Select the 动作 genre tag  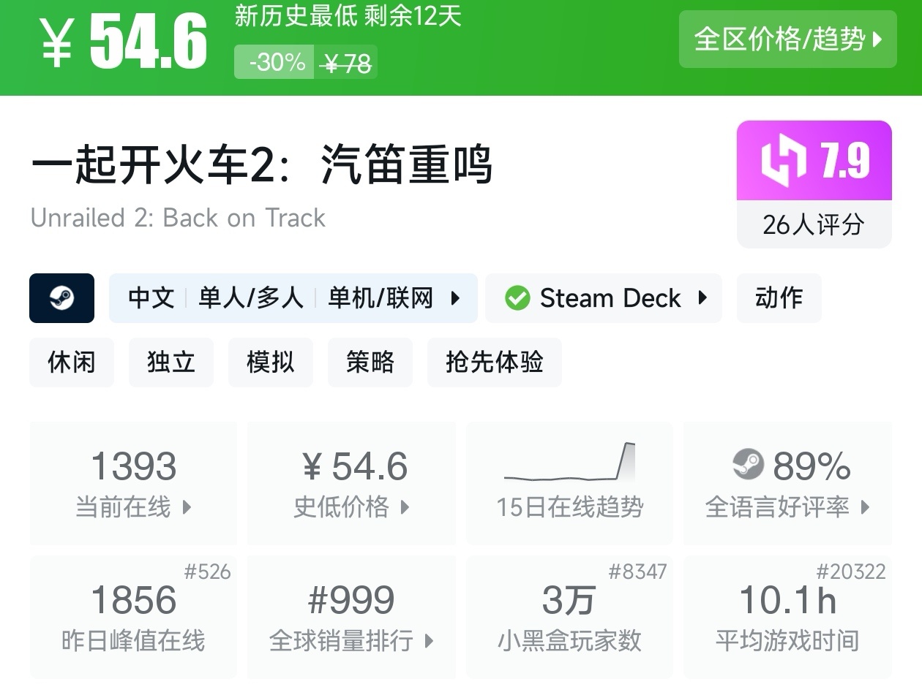pos(779,298)
